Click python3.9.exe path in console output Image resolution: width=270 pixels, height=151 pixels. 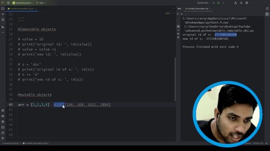[206, 22]
